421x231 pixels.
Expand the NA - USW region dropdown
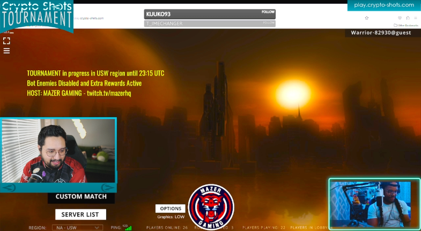pos(77,228)
